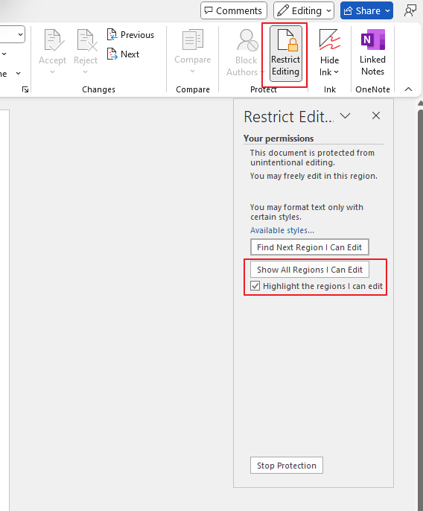Click the Stop Protection button
Image resolution: width=423 pixels, height=511 pixels.
(287, 466)
